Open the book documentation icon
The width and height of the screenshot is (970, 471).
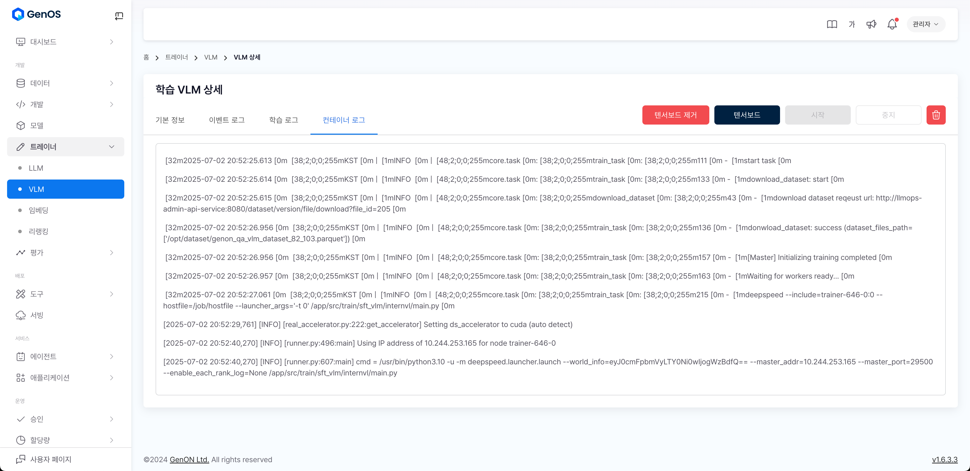[832, 24]
